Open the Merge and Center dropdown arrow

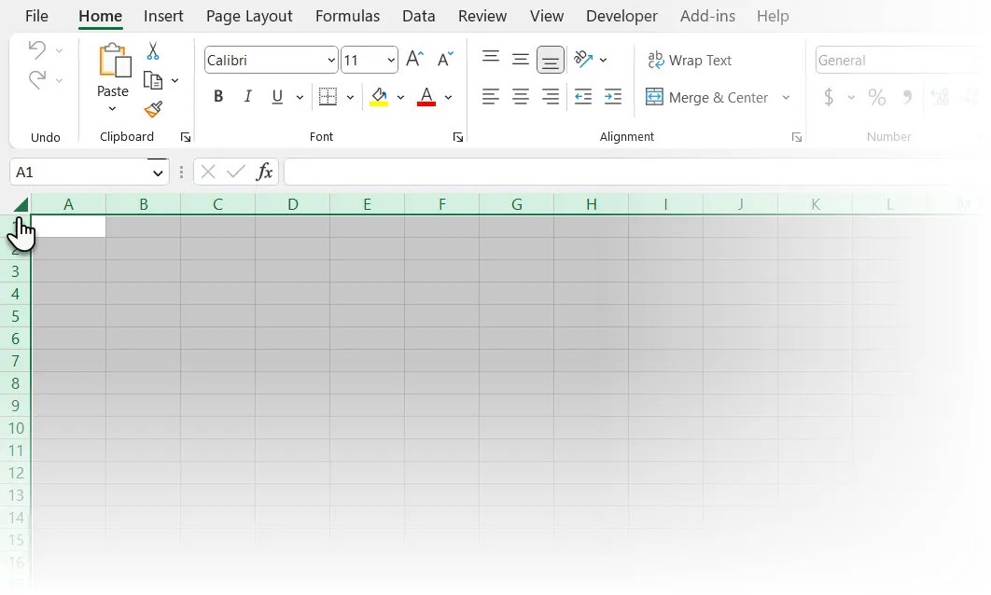[787, 97]
